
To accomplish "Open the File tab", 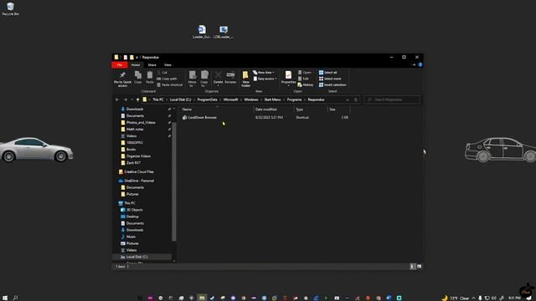I will click(x=119, y=65).
